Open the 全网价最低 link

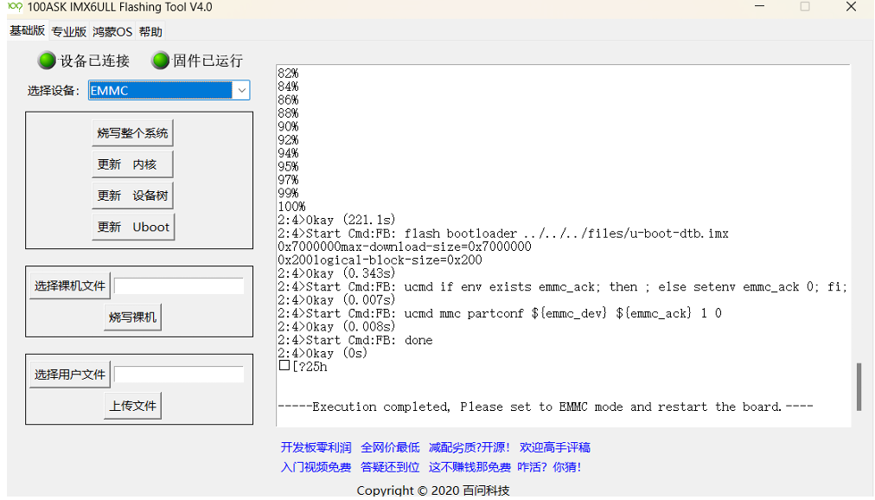coord(390,447)
